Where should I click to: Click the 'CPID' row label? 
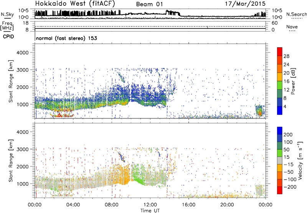pyautogui.click(x=8, y=37)
